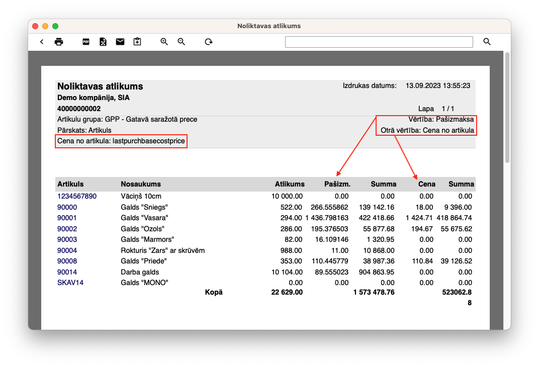Select the name Galds "Vasara"
Screen dimensions: 539x367
tap(144, 218)
